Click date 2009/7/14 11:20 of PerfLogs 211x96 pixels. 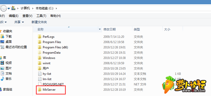coord(114,37)
